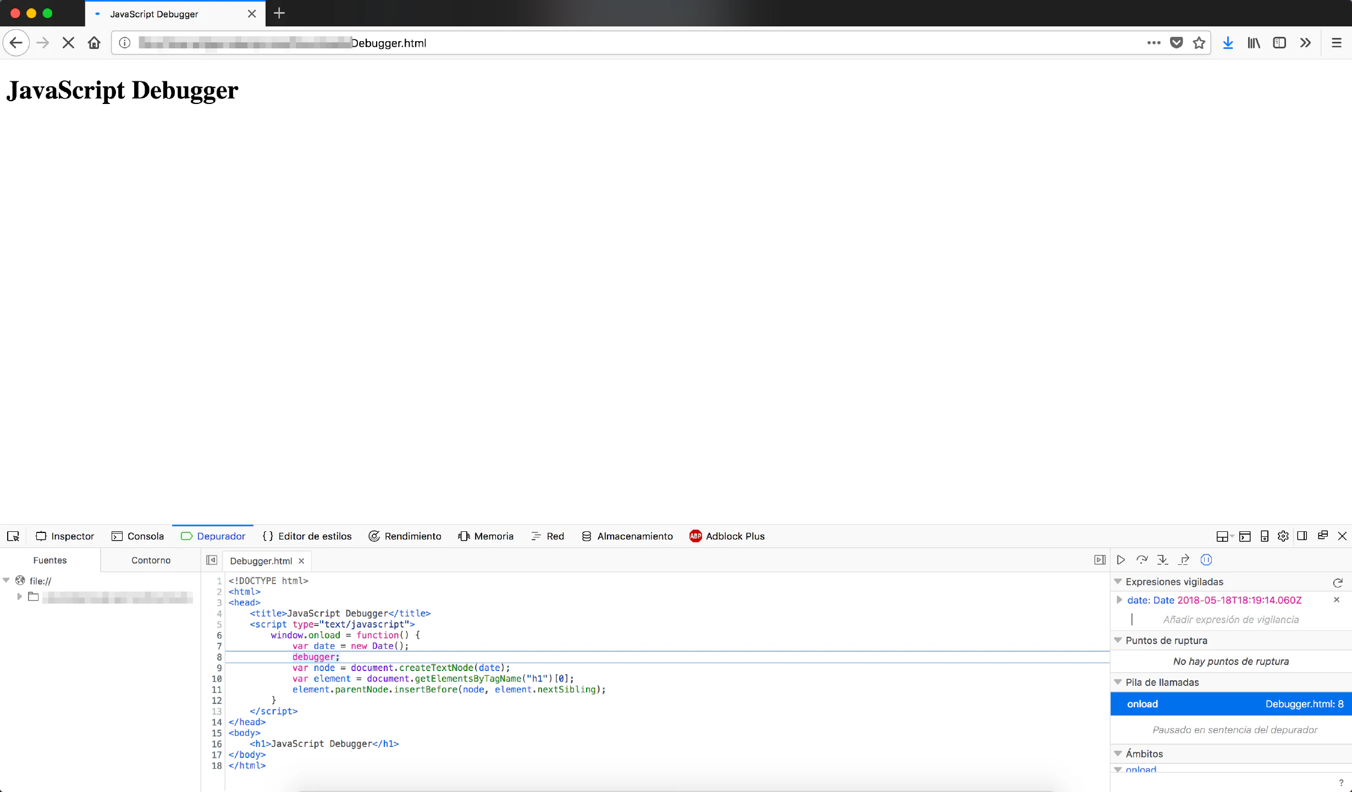Toggle responsive design mode icon
The image size is (1352, 792).
tap(1265, 536)
